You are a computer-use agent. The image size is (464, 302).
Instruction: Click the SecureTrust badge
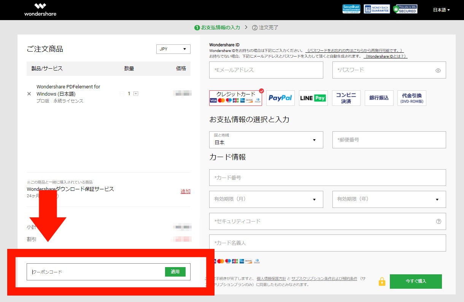point(351,9)
